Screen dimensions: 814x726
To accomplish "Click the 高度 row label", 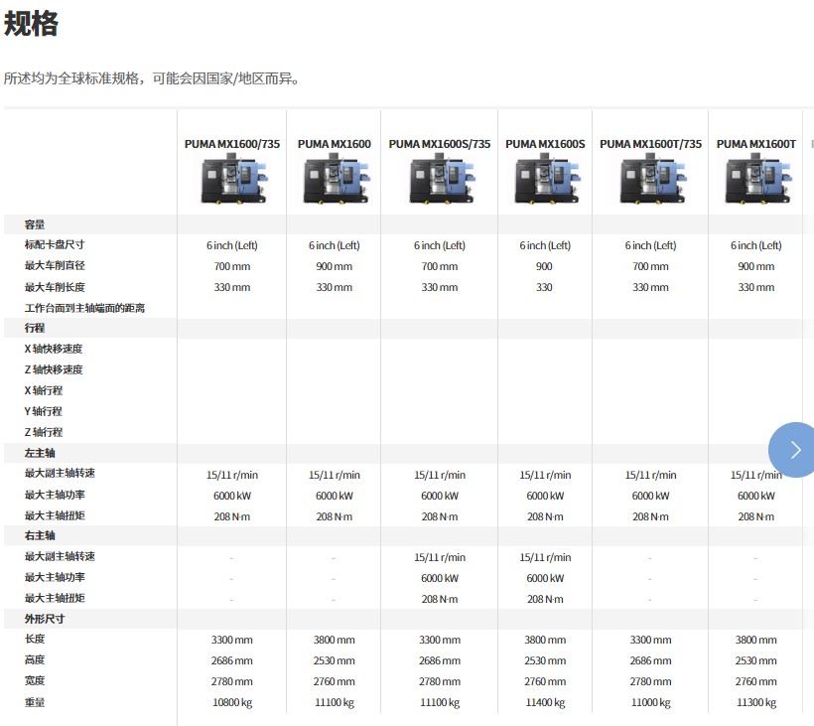I will pos(35,660).
